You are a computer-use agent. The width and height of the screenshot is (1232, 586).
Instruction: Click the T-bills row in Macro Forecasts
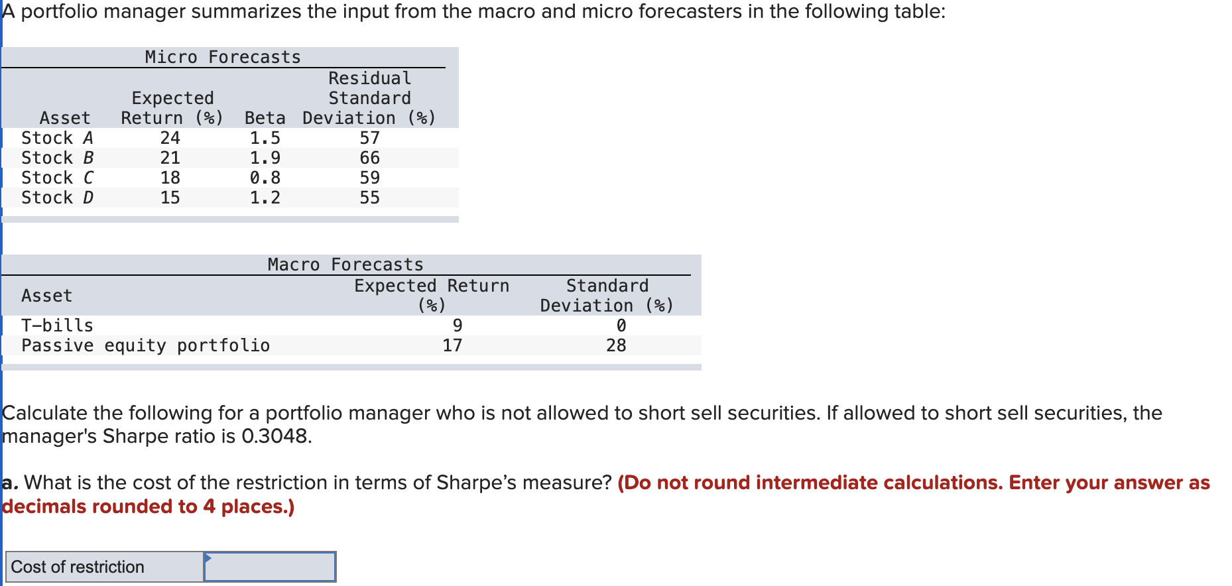(x=199, y=325)
